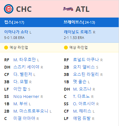Screen dimensions: 119x126
Task: Click the CHC team abbreviation header
Action: coord(24,9)
